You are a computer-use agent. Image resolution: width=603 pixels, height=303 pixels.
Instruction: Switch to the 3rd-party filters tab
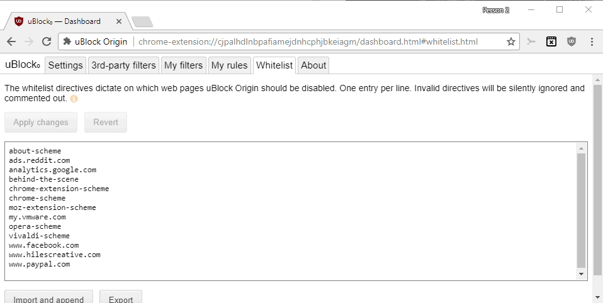click(123, 65)
